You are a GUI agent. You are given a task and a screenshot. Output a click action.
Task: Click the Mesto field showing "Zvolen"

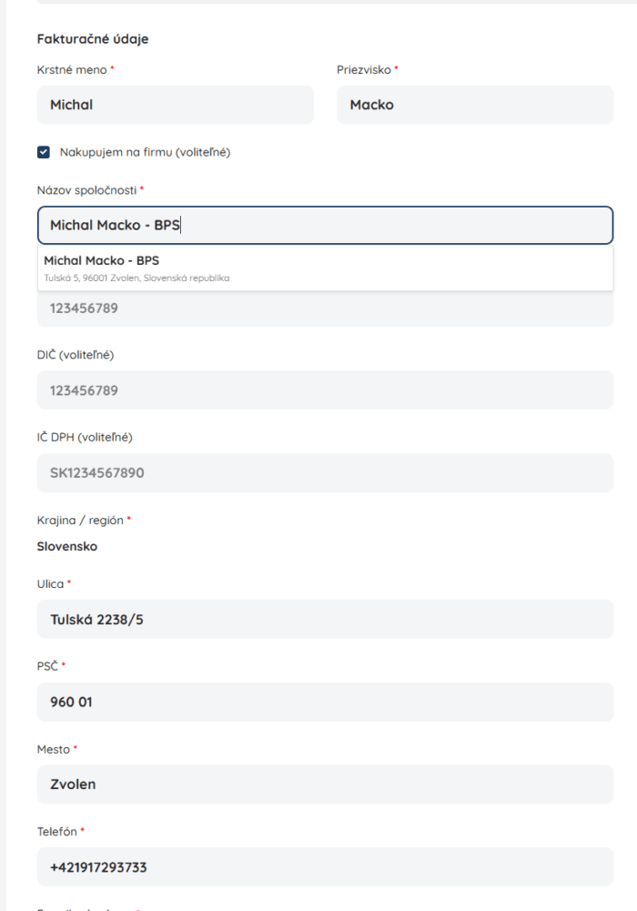coord(324,784)
